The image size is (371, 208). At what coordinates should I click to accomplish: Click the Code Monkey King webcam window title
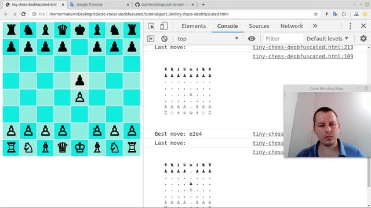click(326, 88)
